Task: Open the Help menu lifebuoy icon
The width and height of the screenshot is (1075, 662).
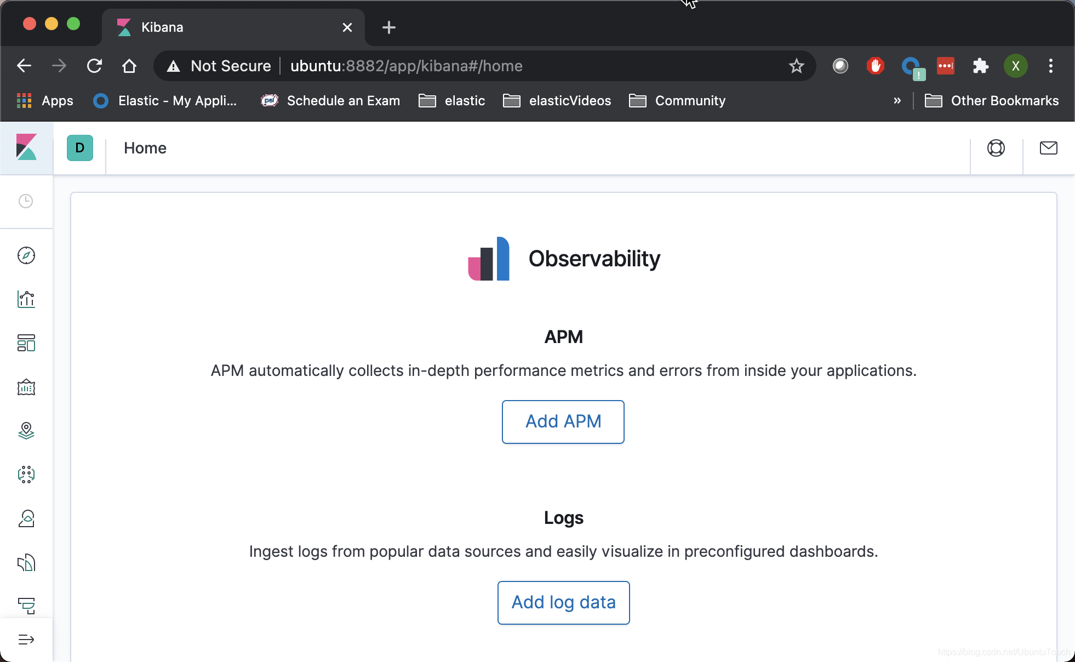Action: click(996, 148)
